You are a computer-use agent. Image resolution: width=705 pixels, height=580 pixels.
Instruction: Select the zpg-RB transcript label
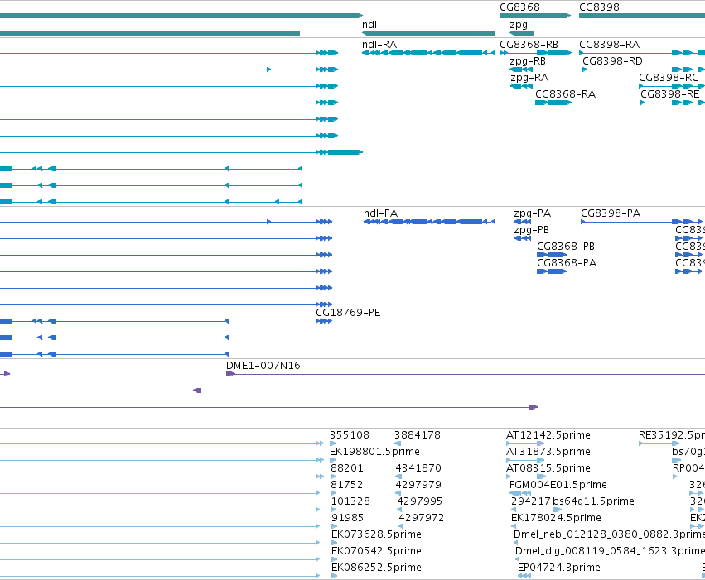[x=528, y=61]
